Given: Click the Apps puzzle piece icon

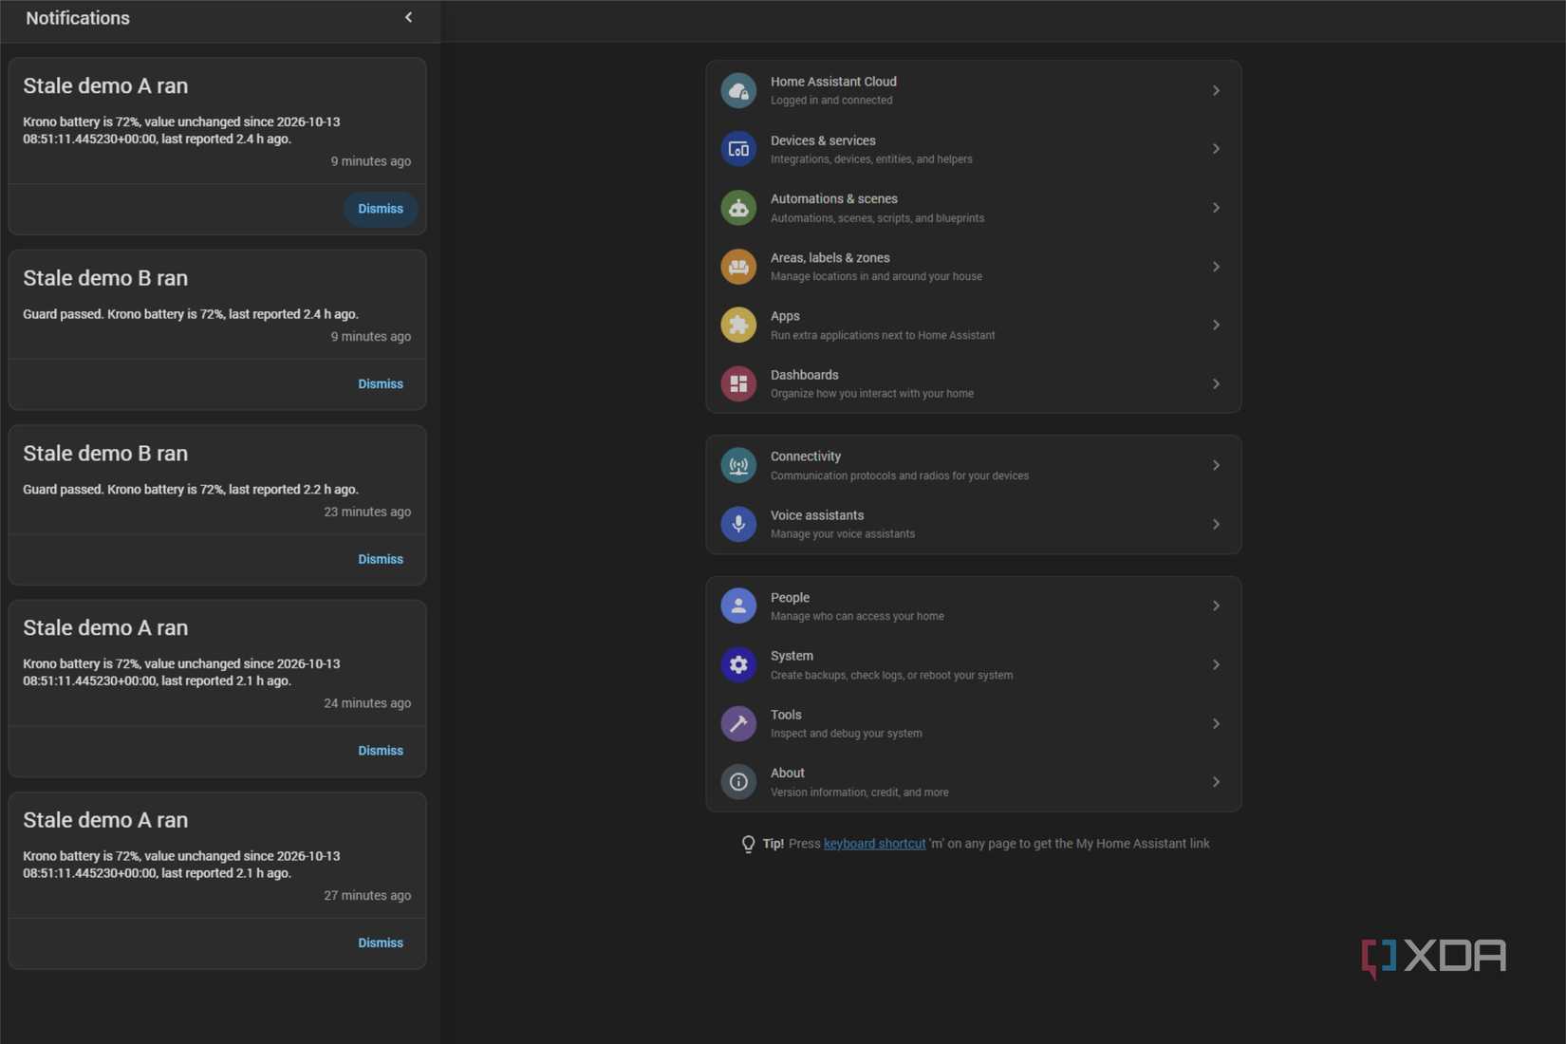Looking at the screenshot, I should coord(738,325).
